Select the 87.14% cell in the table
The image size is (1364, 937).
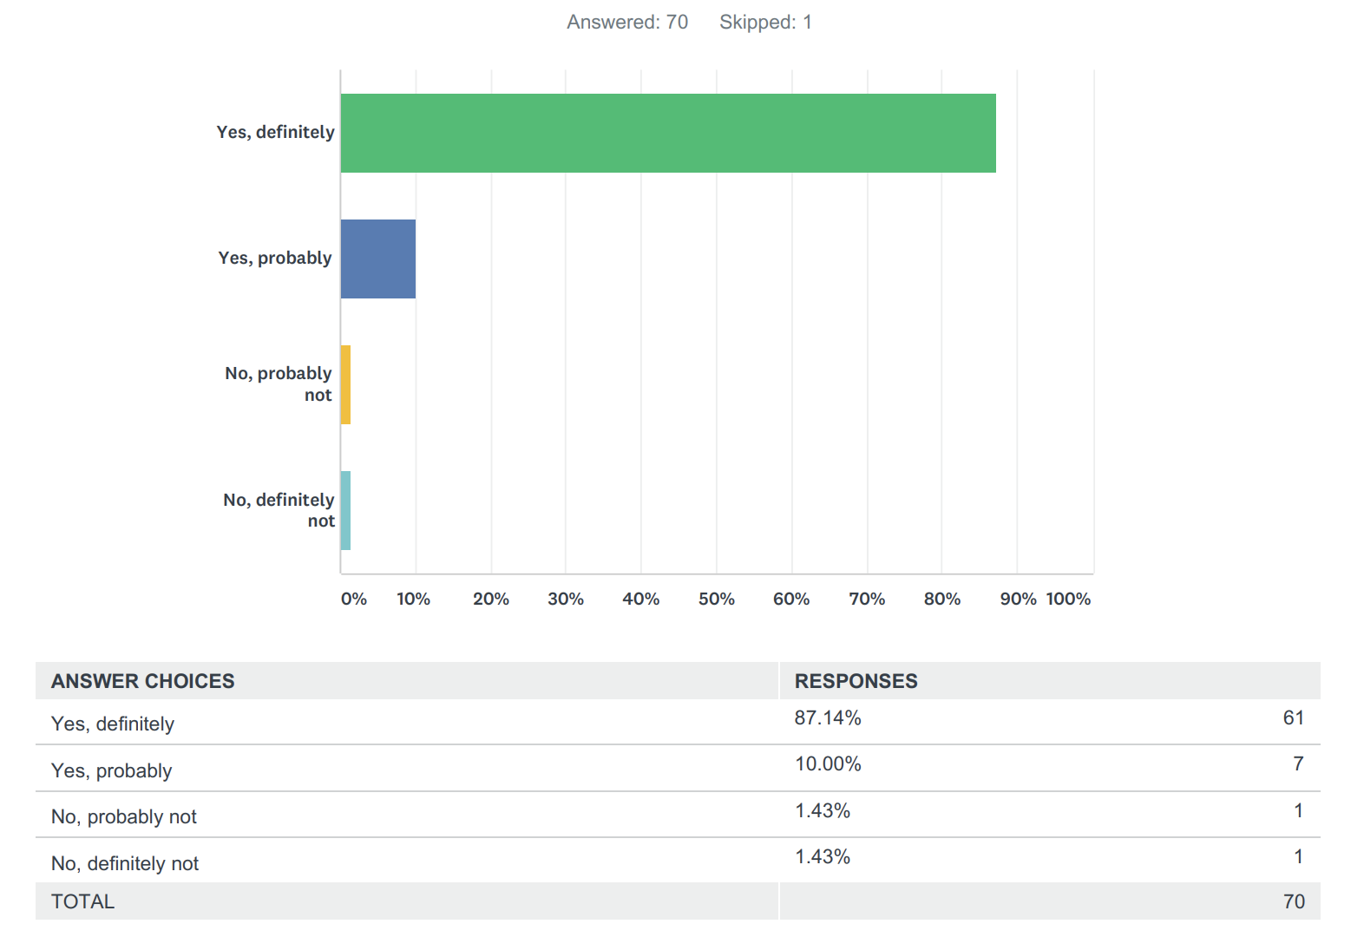point(828,718)
